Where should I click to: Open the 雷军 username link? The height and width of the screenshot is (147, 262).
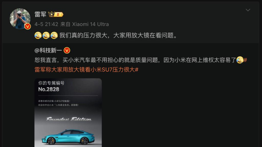(x=40, y=14)
